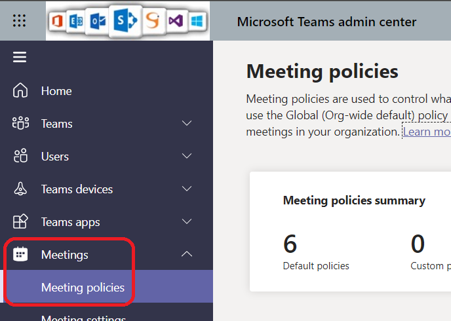451x321 pixels.
Task: Click the Teams devices bell icon
Action: click(x=20, y=189)
